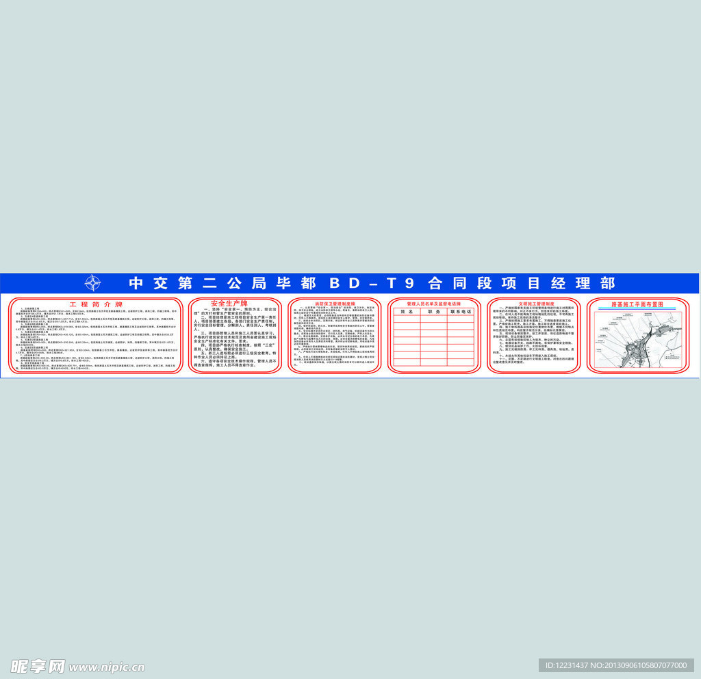The width and height of the screenshot is (701, 679).
Task: Select the 文明施工管理制度 heading
Action: point(536,304)
